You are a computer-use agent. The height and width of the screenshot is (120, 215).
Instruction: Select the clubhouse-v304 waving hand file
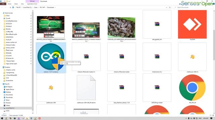click(x=51, y=88)
